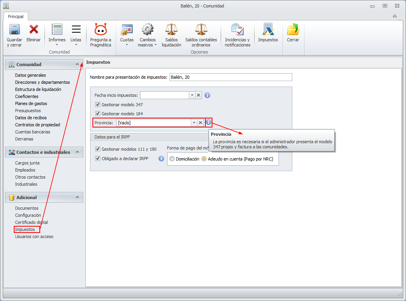The image size is (406, 301).
Task: Open Datos generales section
Action: click(30, 75)
